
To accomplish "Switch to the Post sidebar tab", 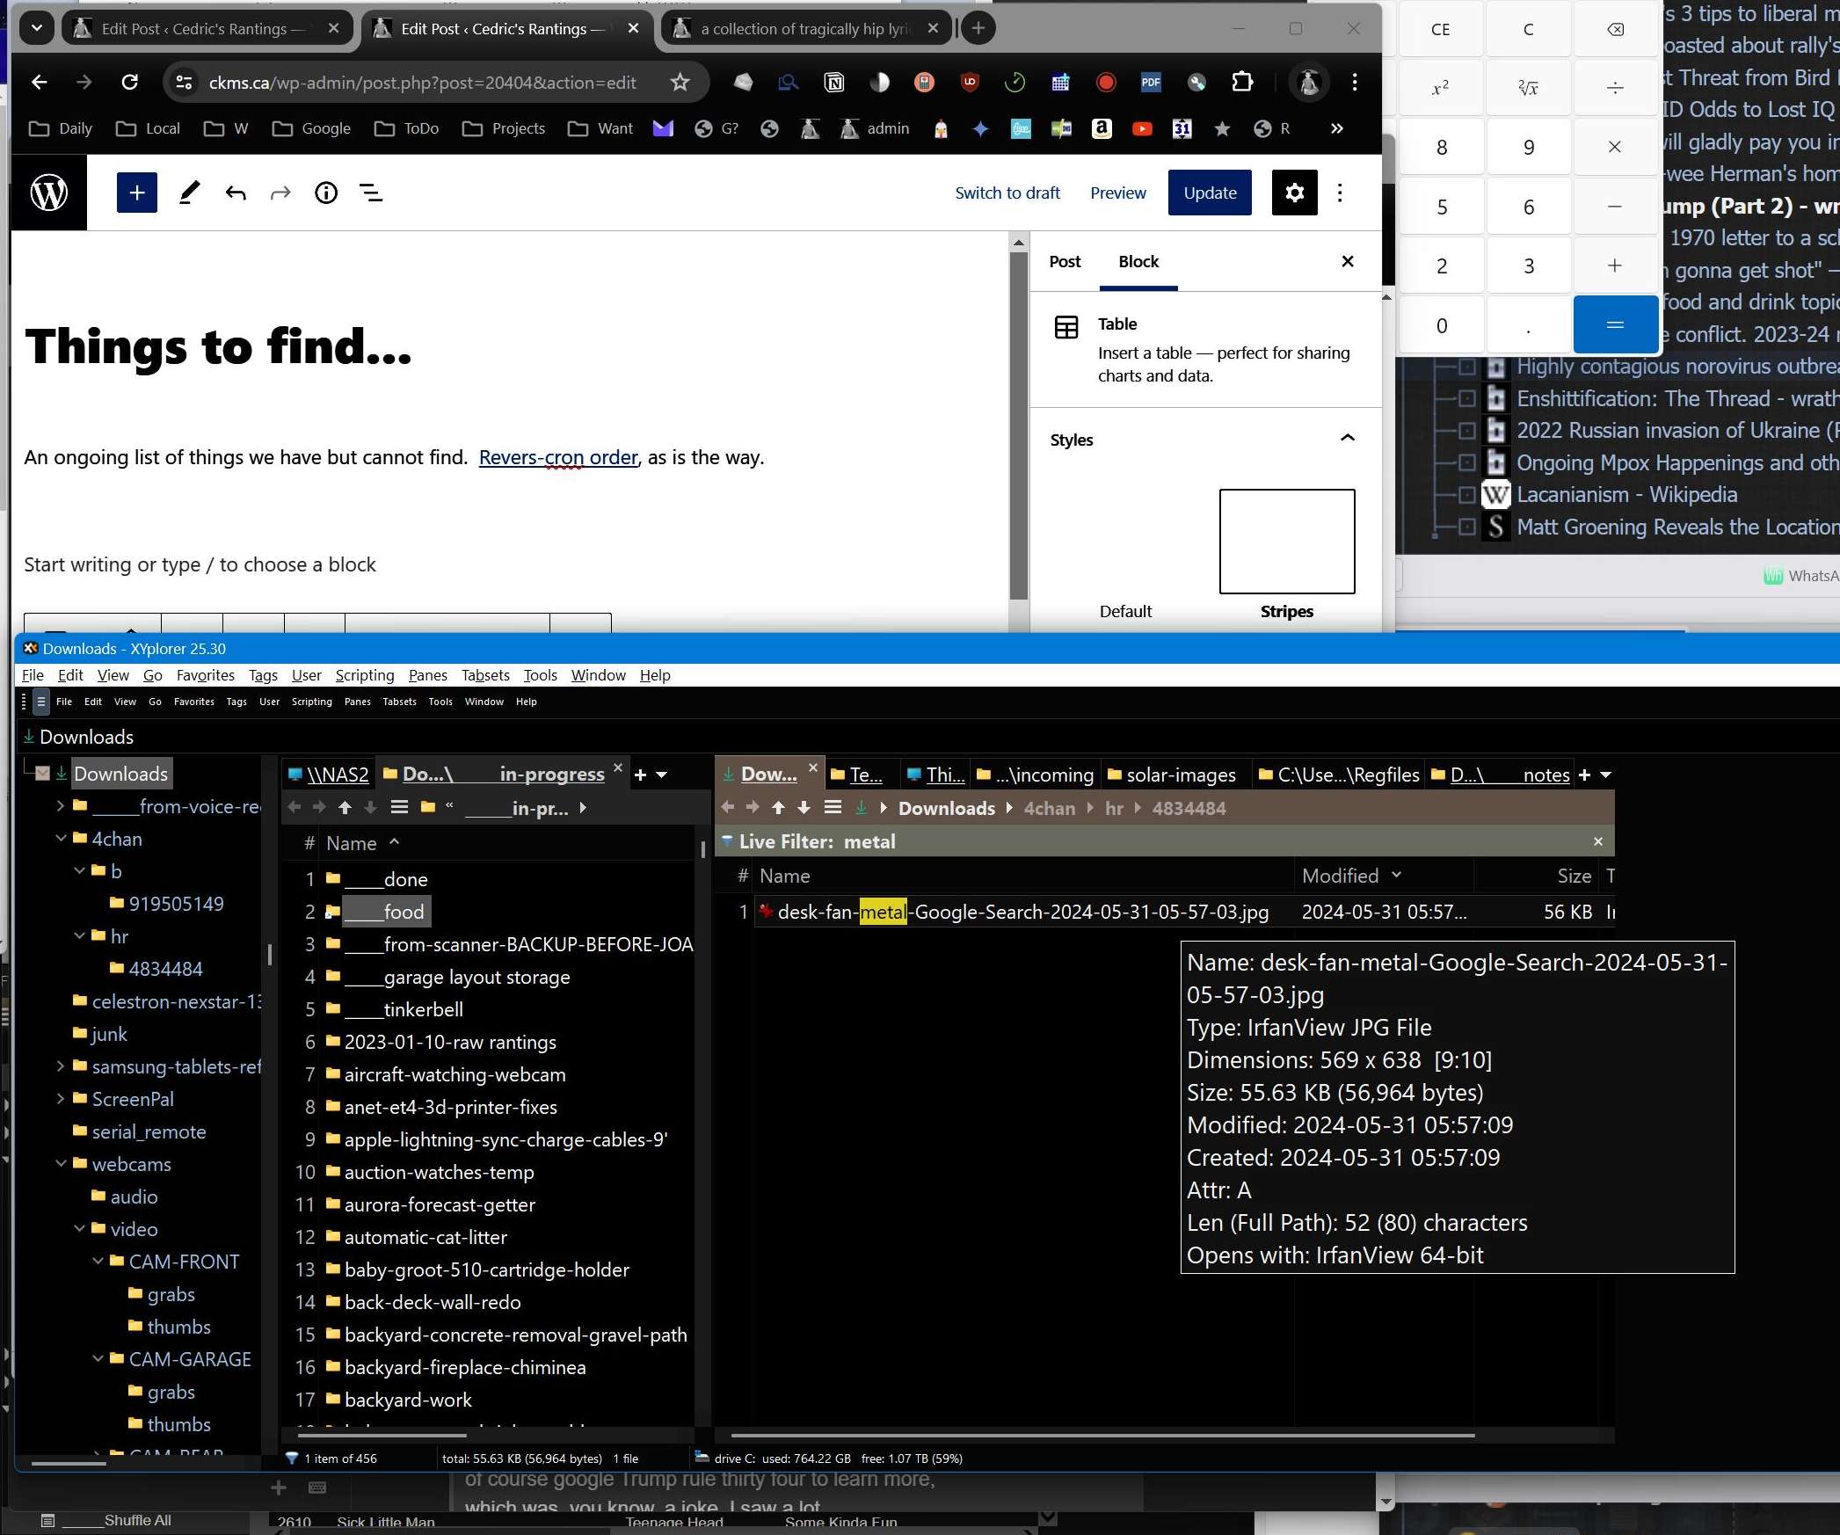I will pos(1065,262).
